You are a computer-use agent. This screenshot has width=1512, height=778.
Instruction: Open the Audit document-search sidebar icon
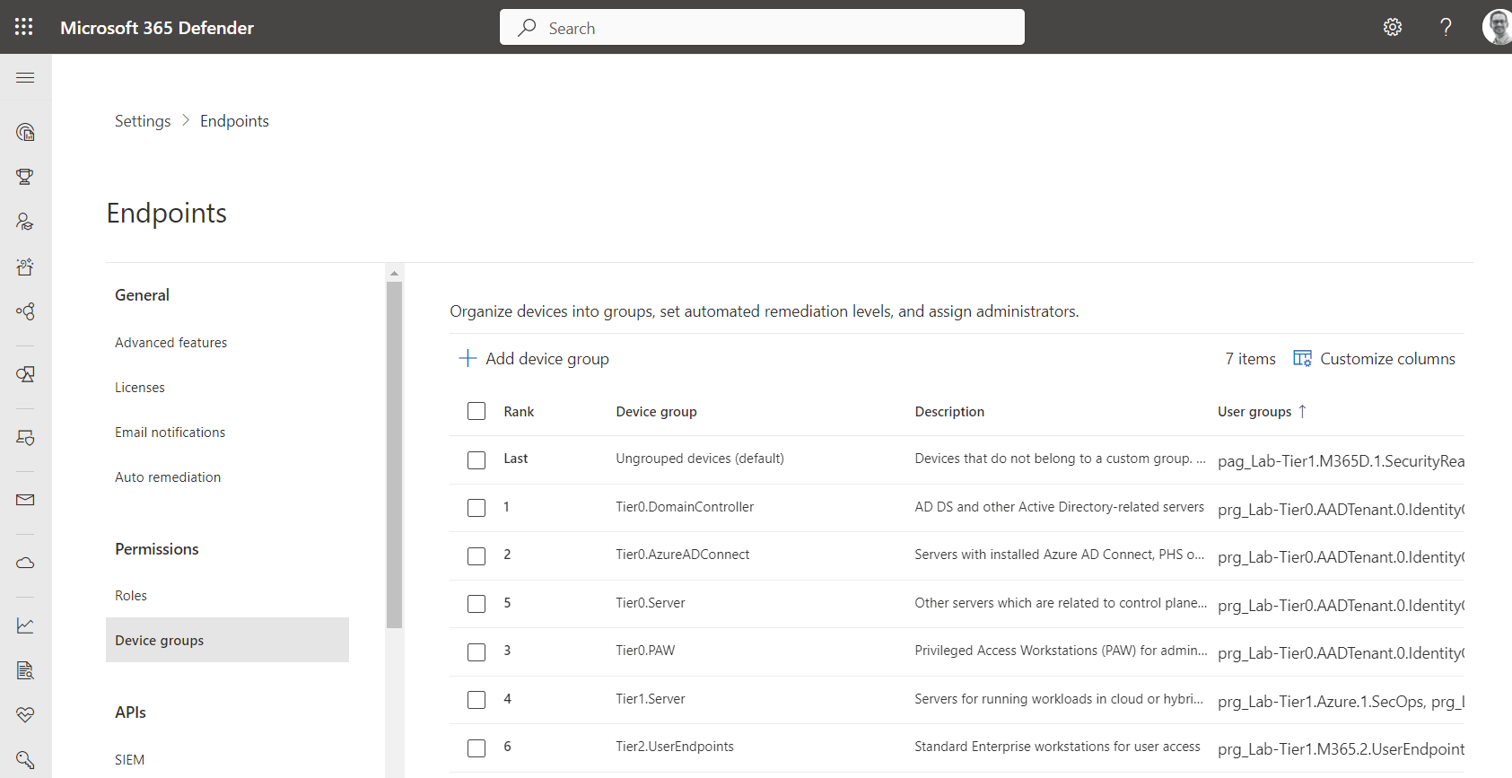(25, 670)
